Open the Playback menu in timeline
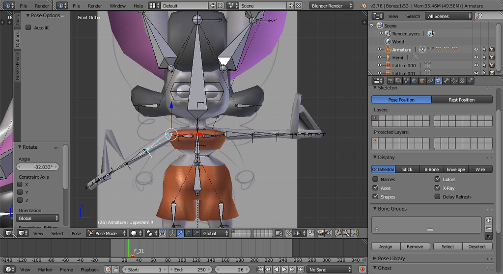 [x=90, y=270]
